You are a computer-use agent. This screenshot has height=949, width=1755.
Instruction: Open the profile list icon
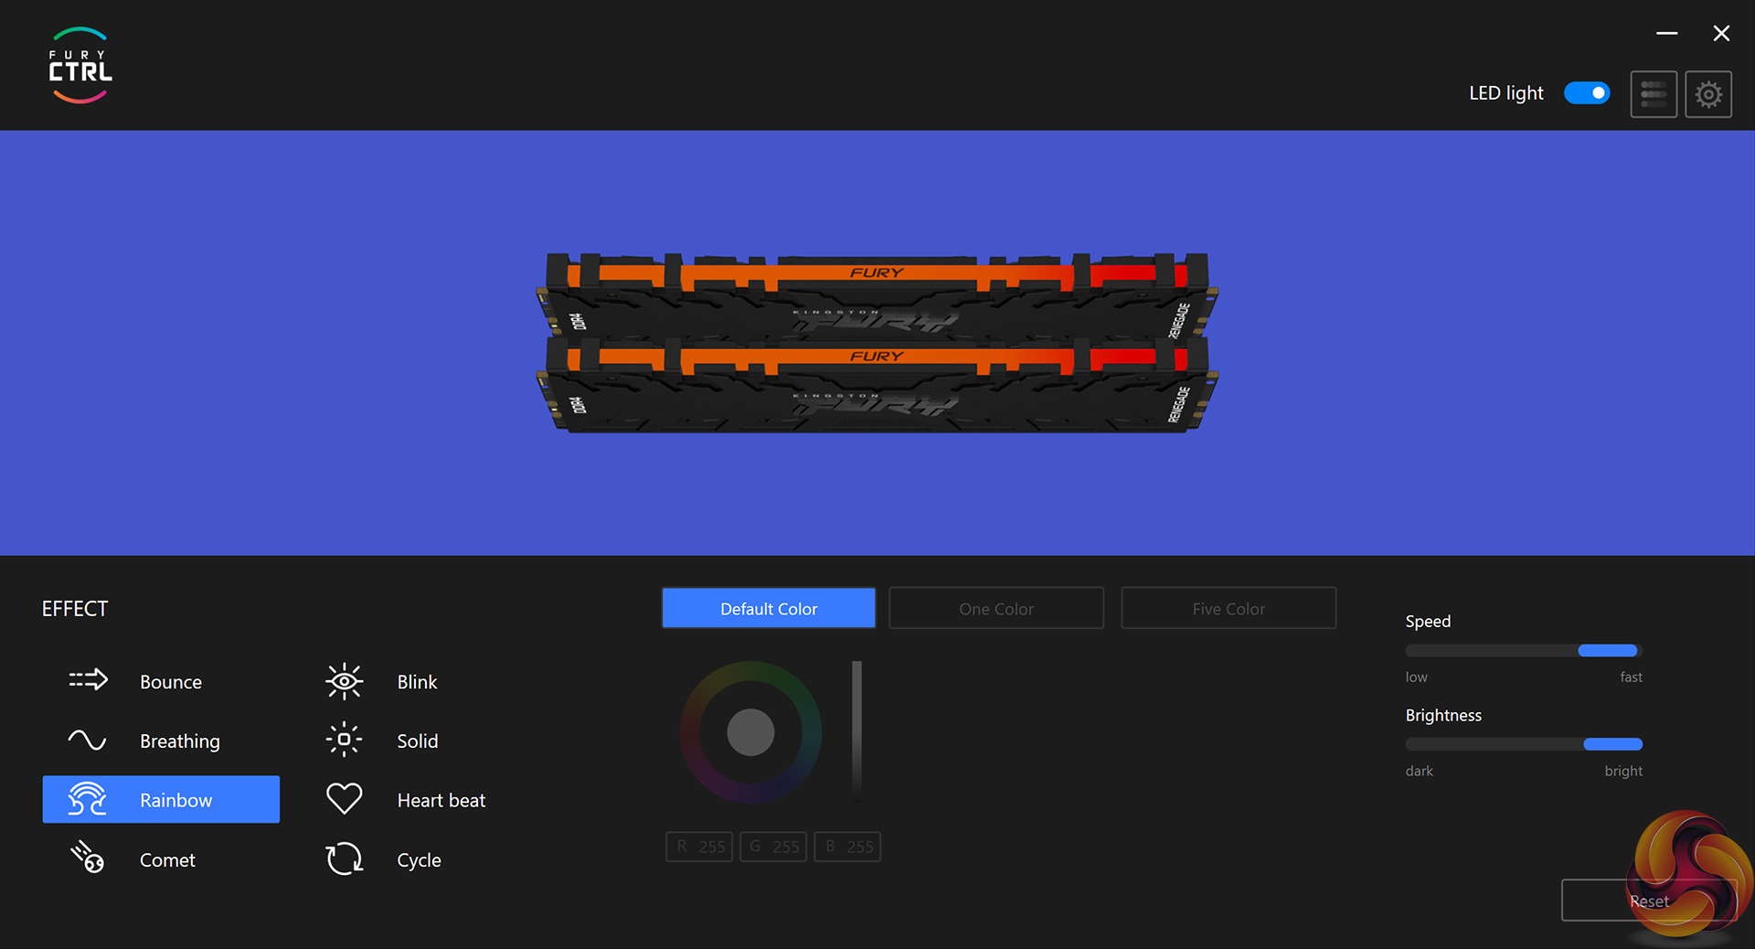(x=1654, y=94)
